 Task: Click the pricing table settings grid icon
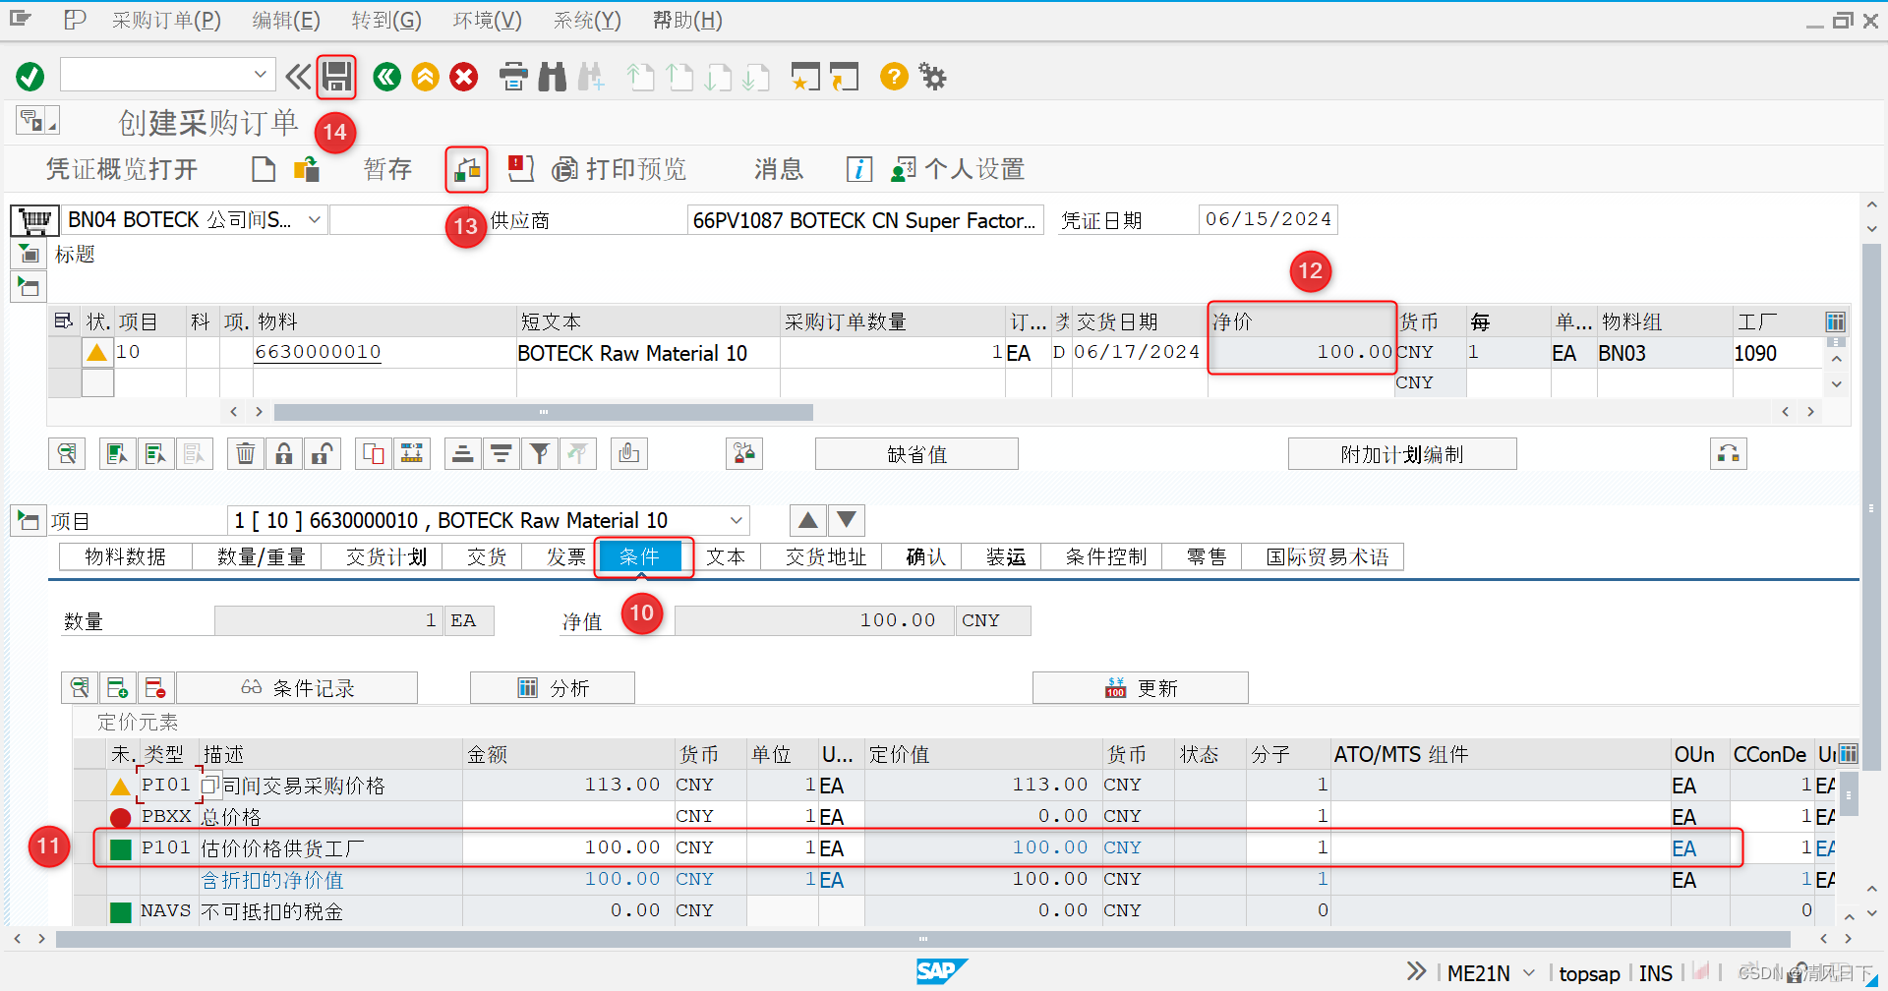[x=1848, y=753]
